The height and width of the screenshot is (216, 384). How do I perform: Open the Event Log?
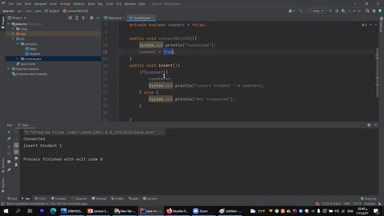368,199
